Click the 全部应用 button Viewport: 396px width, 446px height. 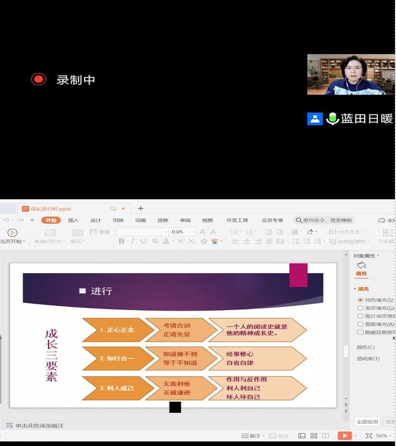(x=367, y=421)
